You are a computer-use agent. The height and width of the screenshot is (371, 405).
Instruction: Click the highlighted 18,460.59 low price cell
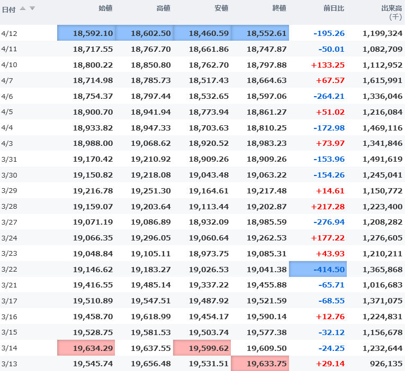[x=202, y=33]
